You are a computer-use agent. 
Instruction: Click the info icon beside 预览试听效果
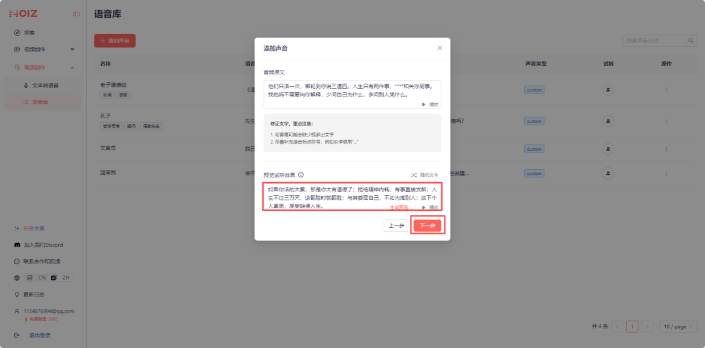tap(301, 175)
